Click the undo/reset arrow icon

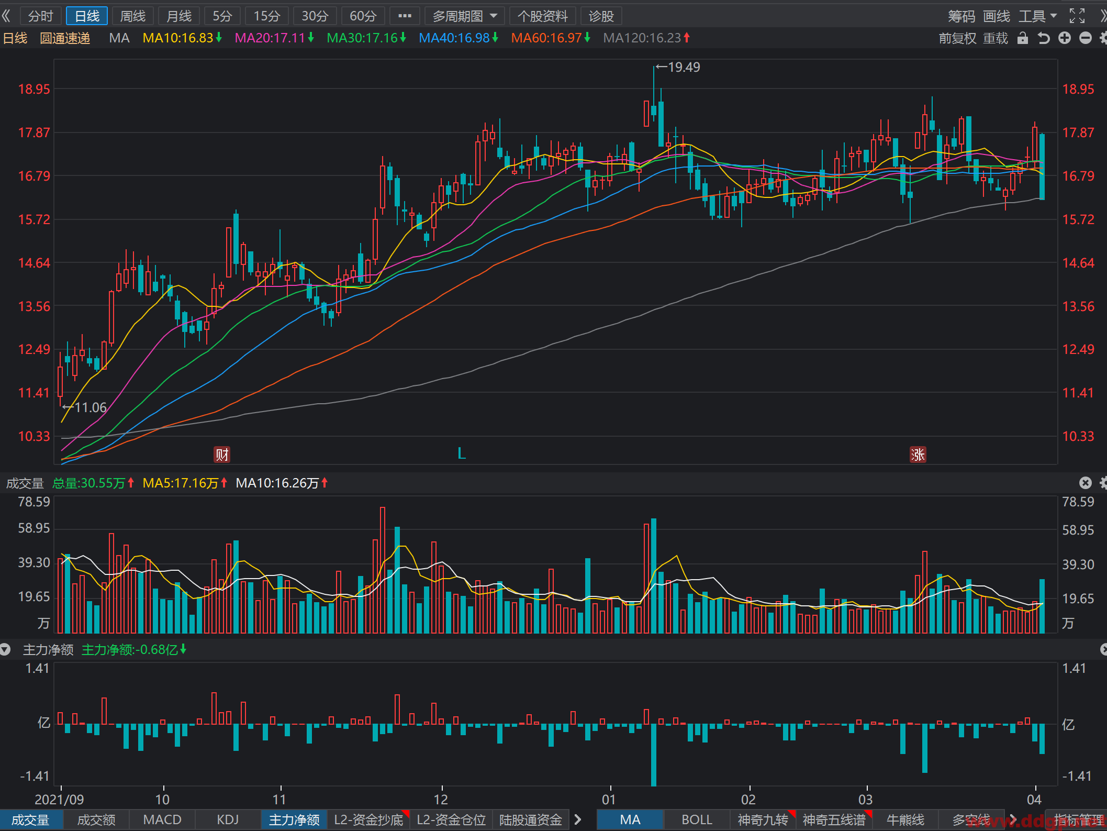point(1044,38)
